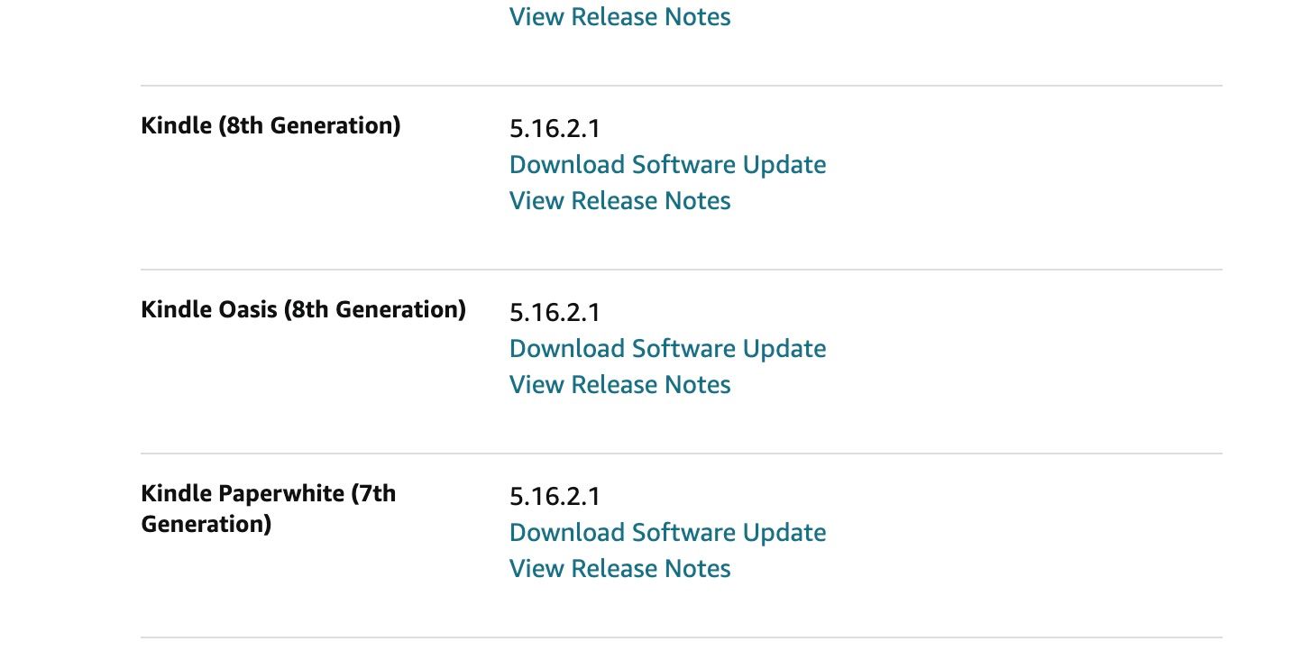The width and height of the screenshot is (1302, 651).
Task: Click the Oasis row's Download Software Update link
Action: (x=667, y=348)
